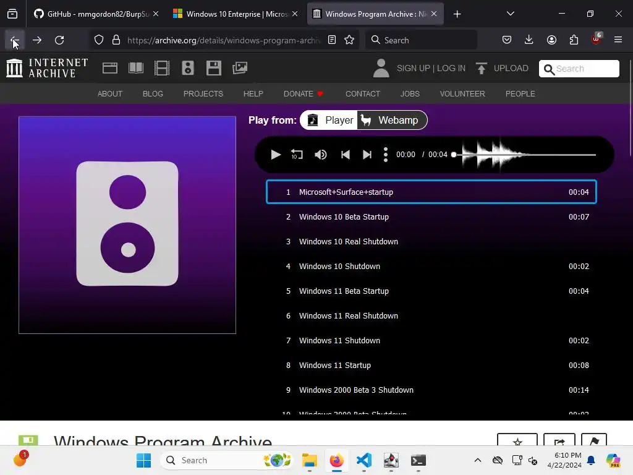Open the DONATE menu item

(x=304, y=94)
